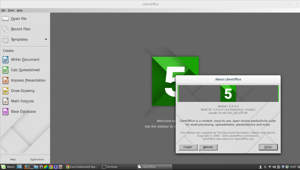Open the File menu
The width and height of the screenshot is (300, 170).
tap(3, 10)
